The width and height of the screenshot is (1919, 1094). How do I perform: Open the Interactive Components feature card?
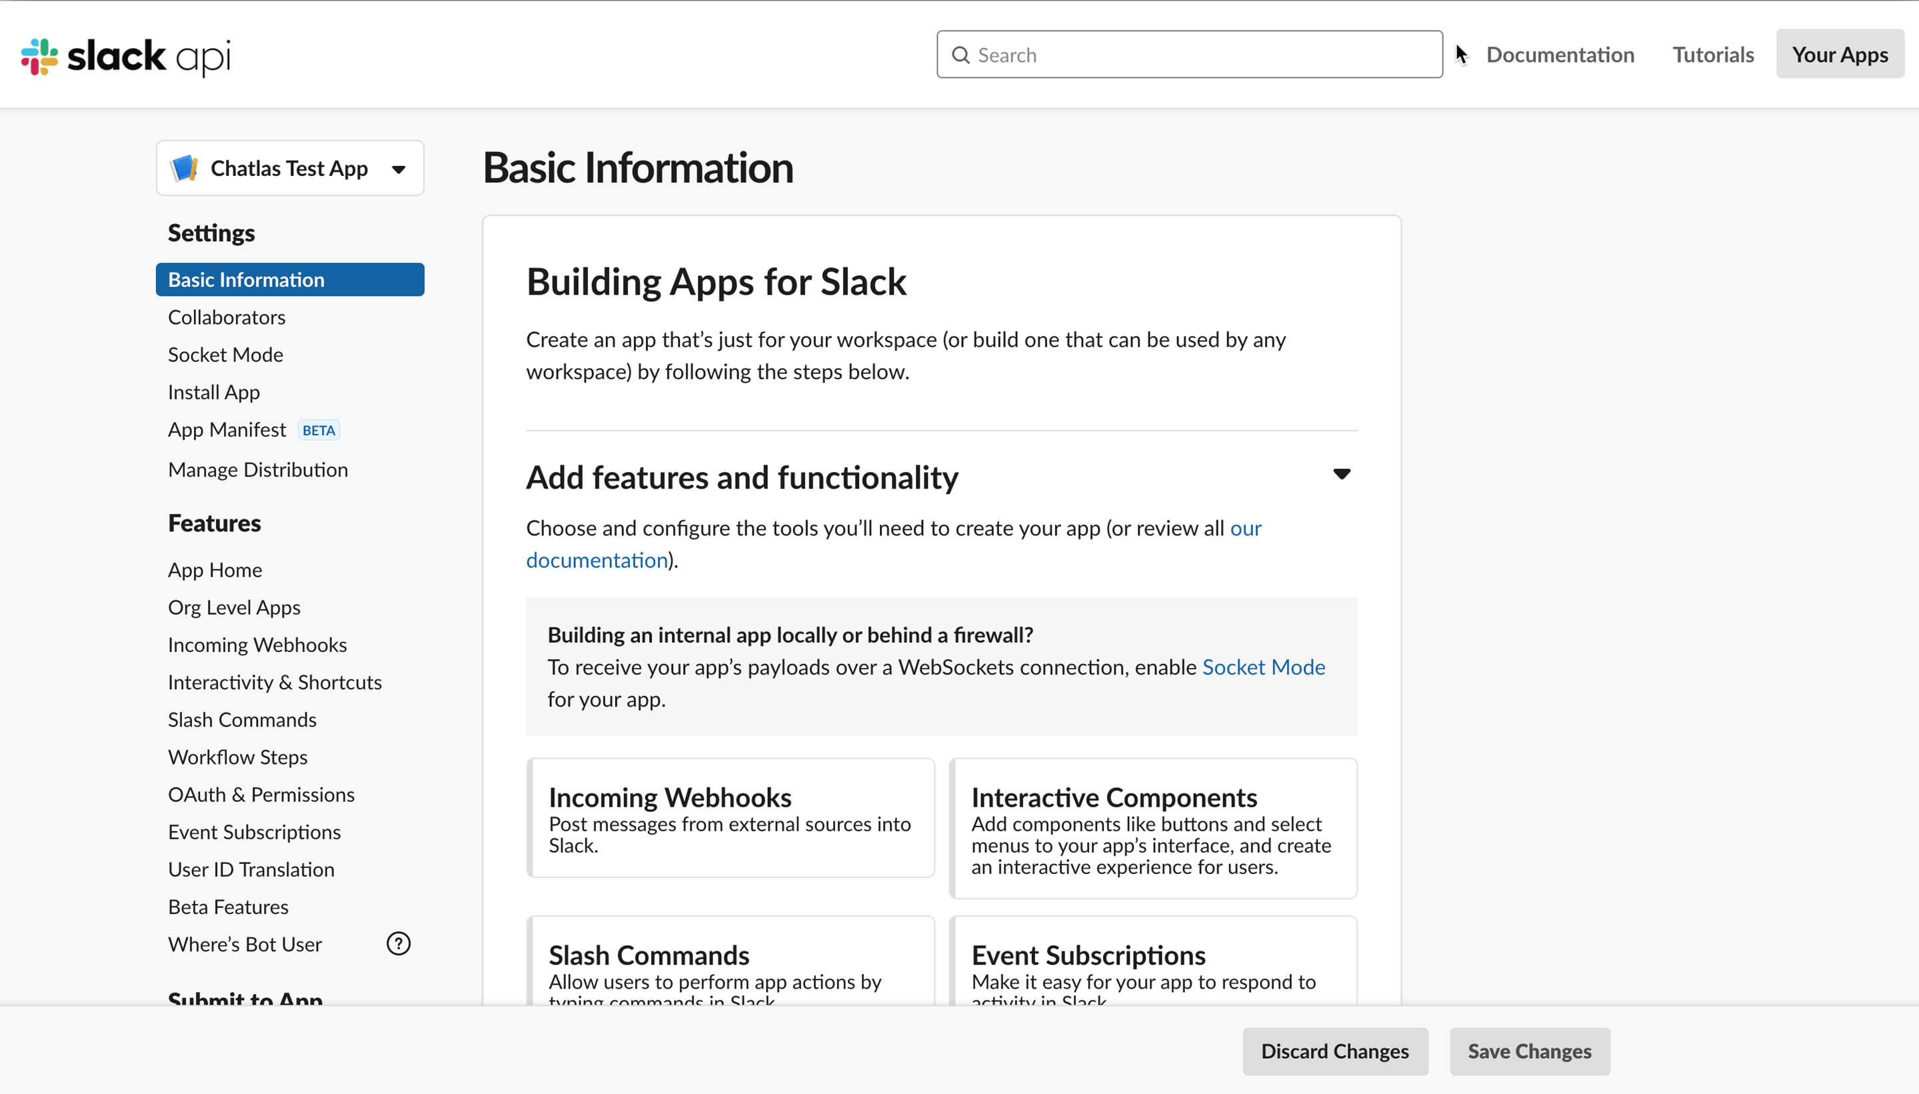coord(1152,828)
